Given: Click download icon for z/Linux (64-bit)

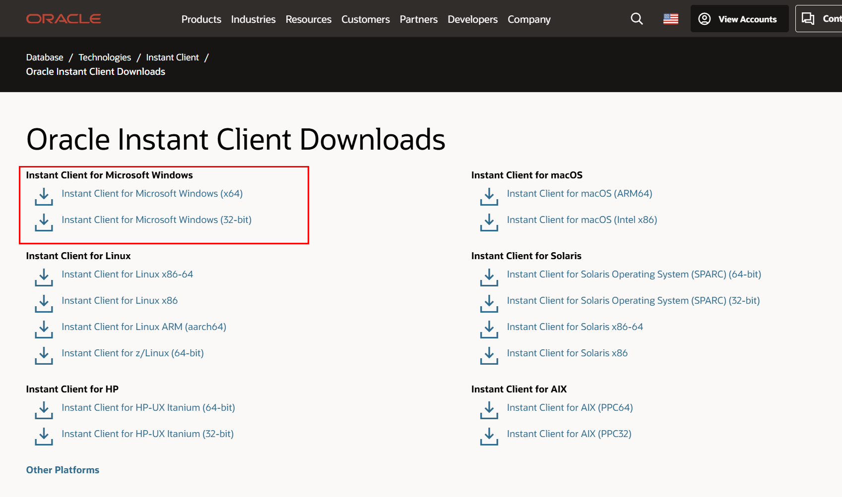Looking at the screenshot, I should 44,356.
